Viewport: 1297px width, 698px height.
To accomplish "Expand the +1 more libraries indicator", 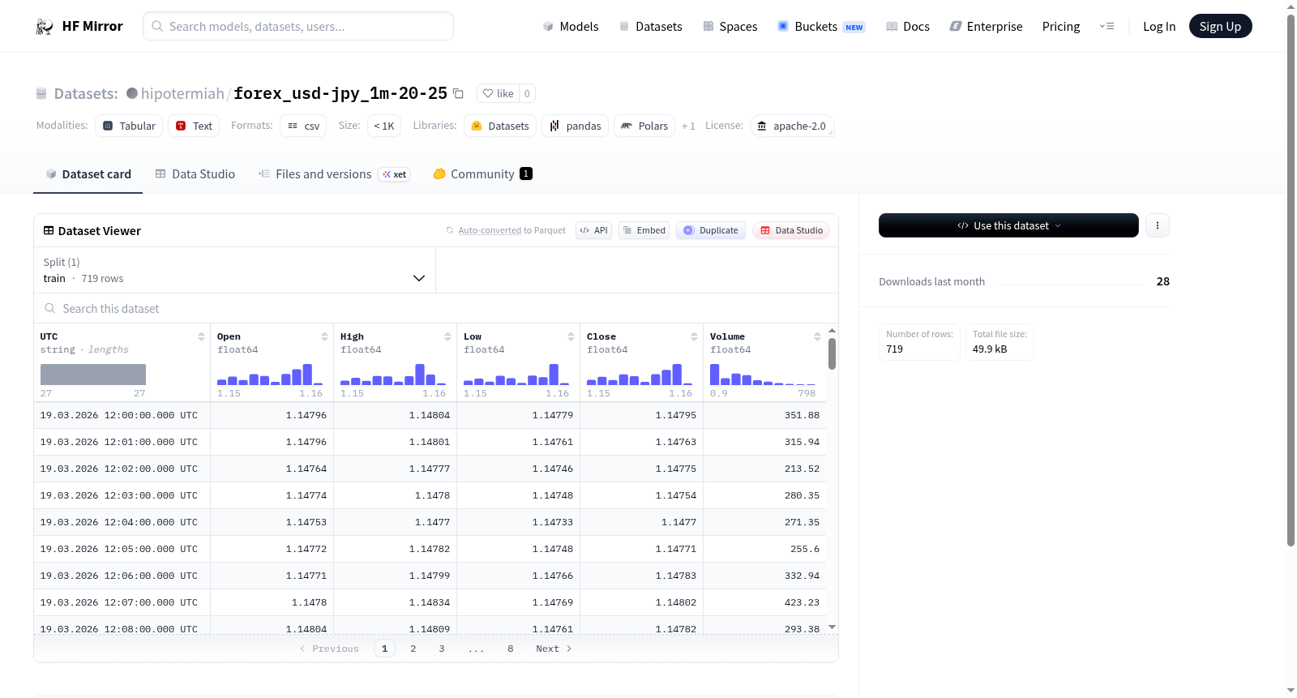I will pos(688,126).
